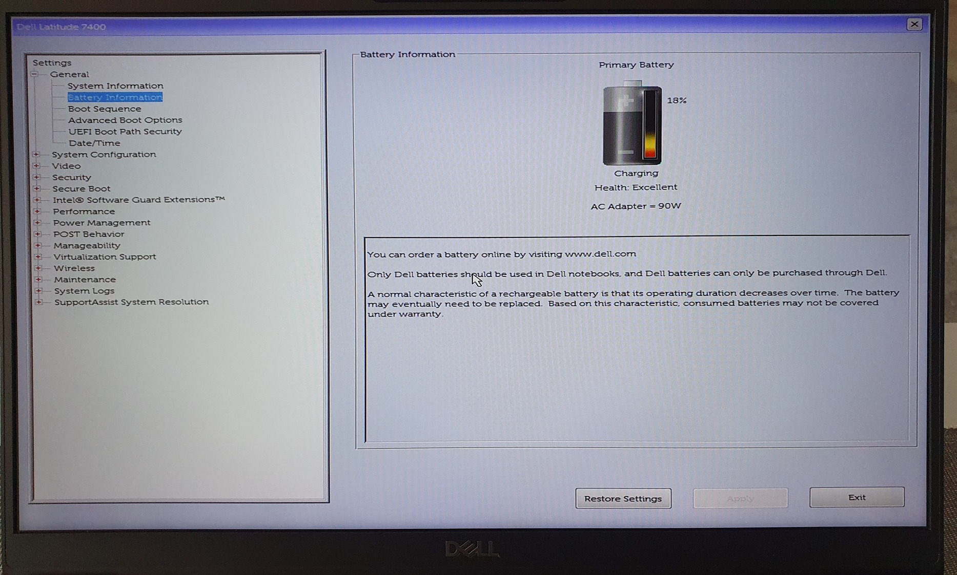Expand the Video section

click(36, 166)
